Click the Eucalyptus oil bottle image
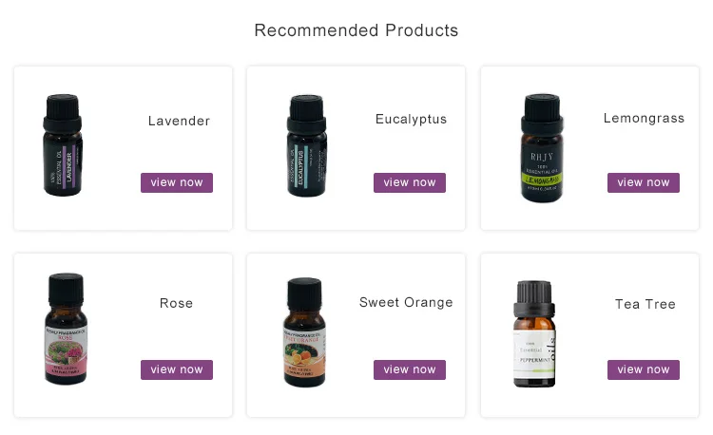The image size is (713, 435). (x=306, y=145)
